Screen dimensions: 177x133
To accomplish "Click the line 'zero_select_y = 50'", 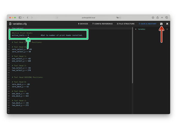I will click(21, 52).
